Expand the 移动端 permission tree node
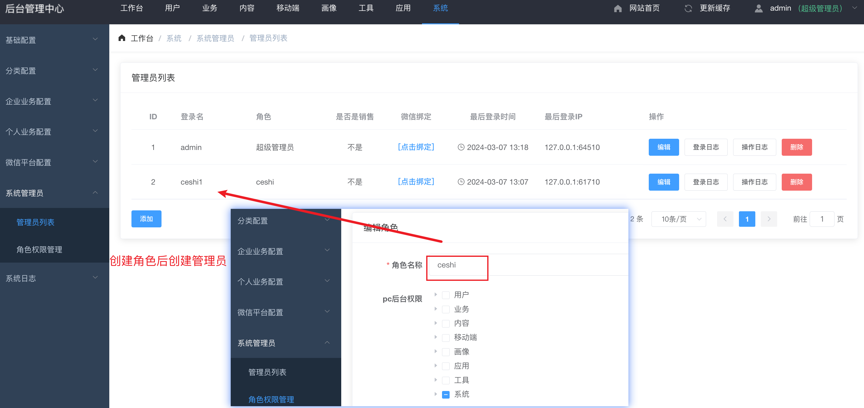The width and height of the screenshot is (864, 408). coord(436,337)
